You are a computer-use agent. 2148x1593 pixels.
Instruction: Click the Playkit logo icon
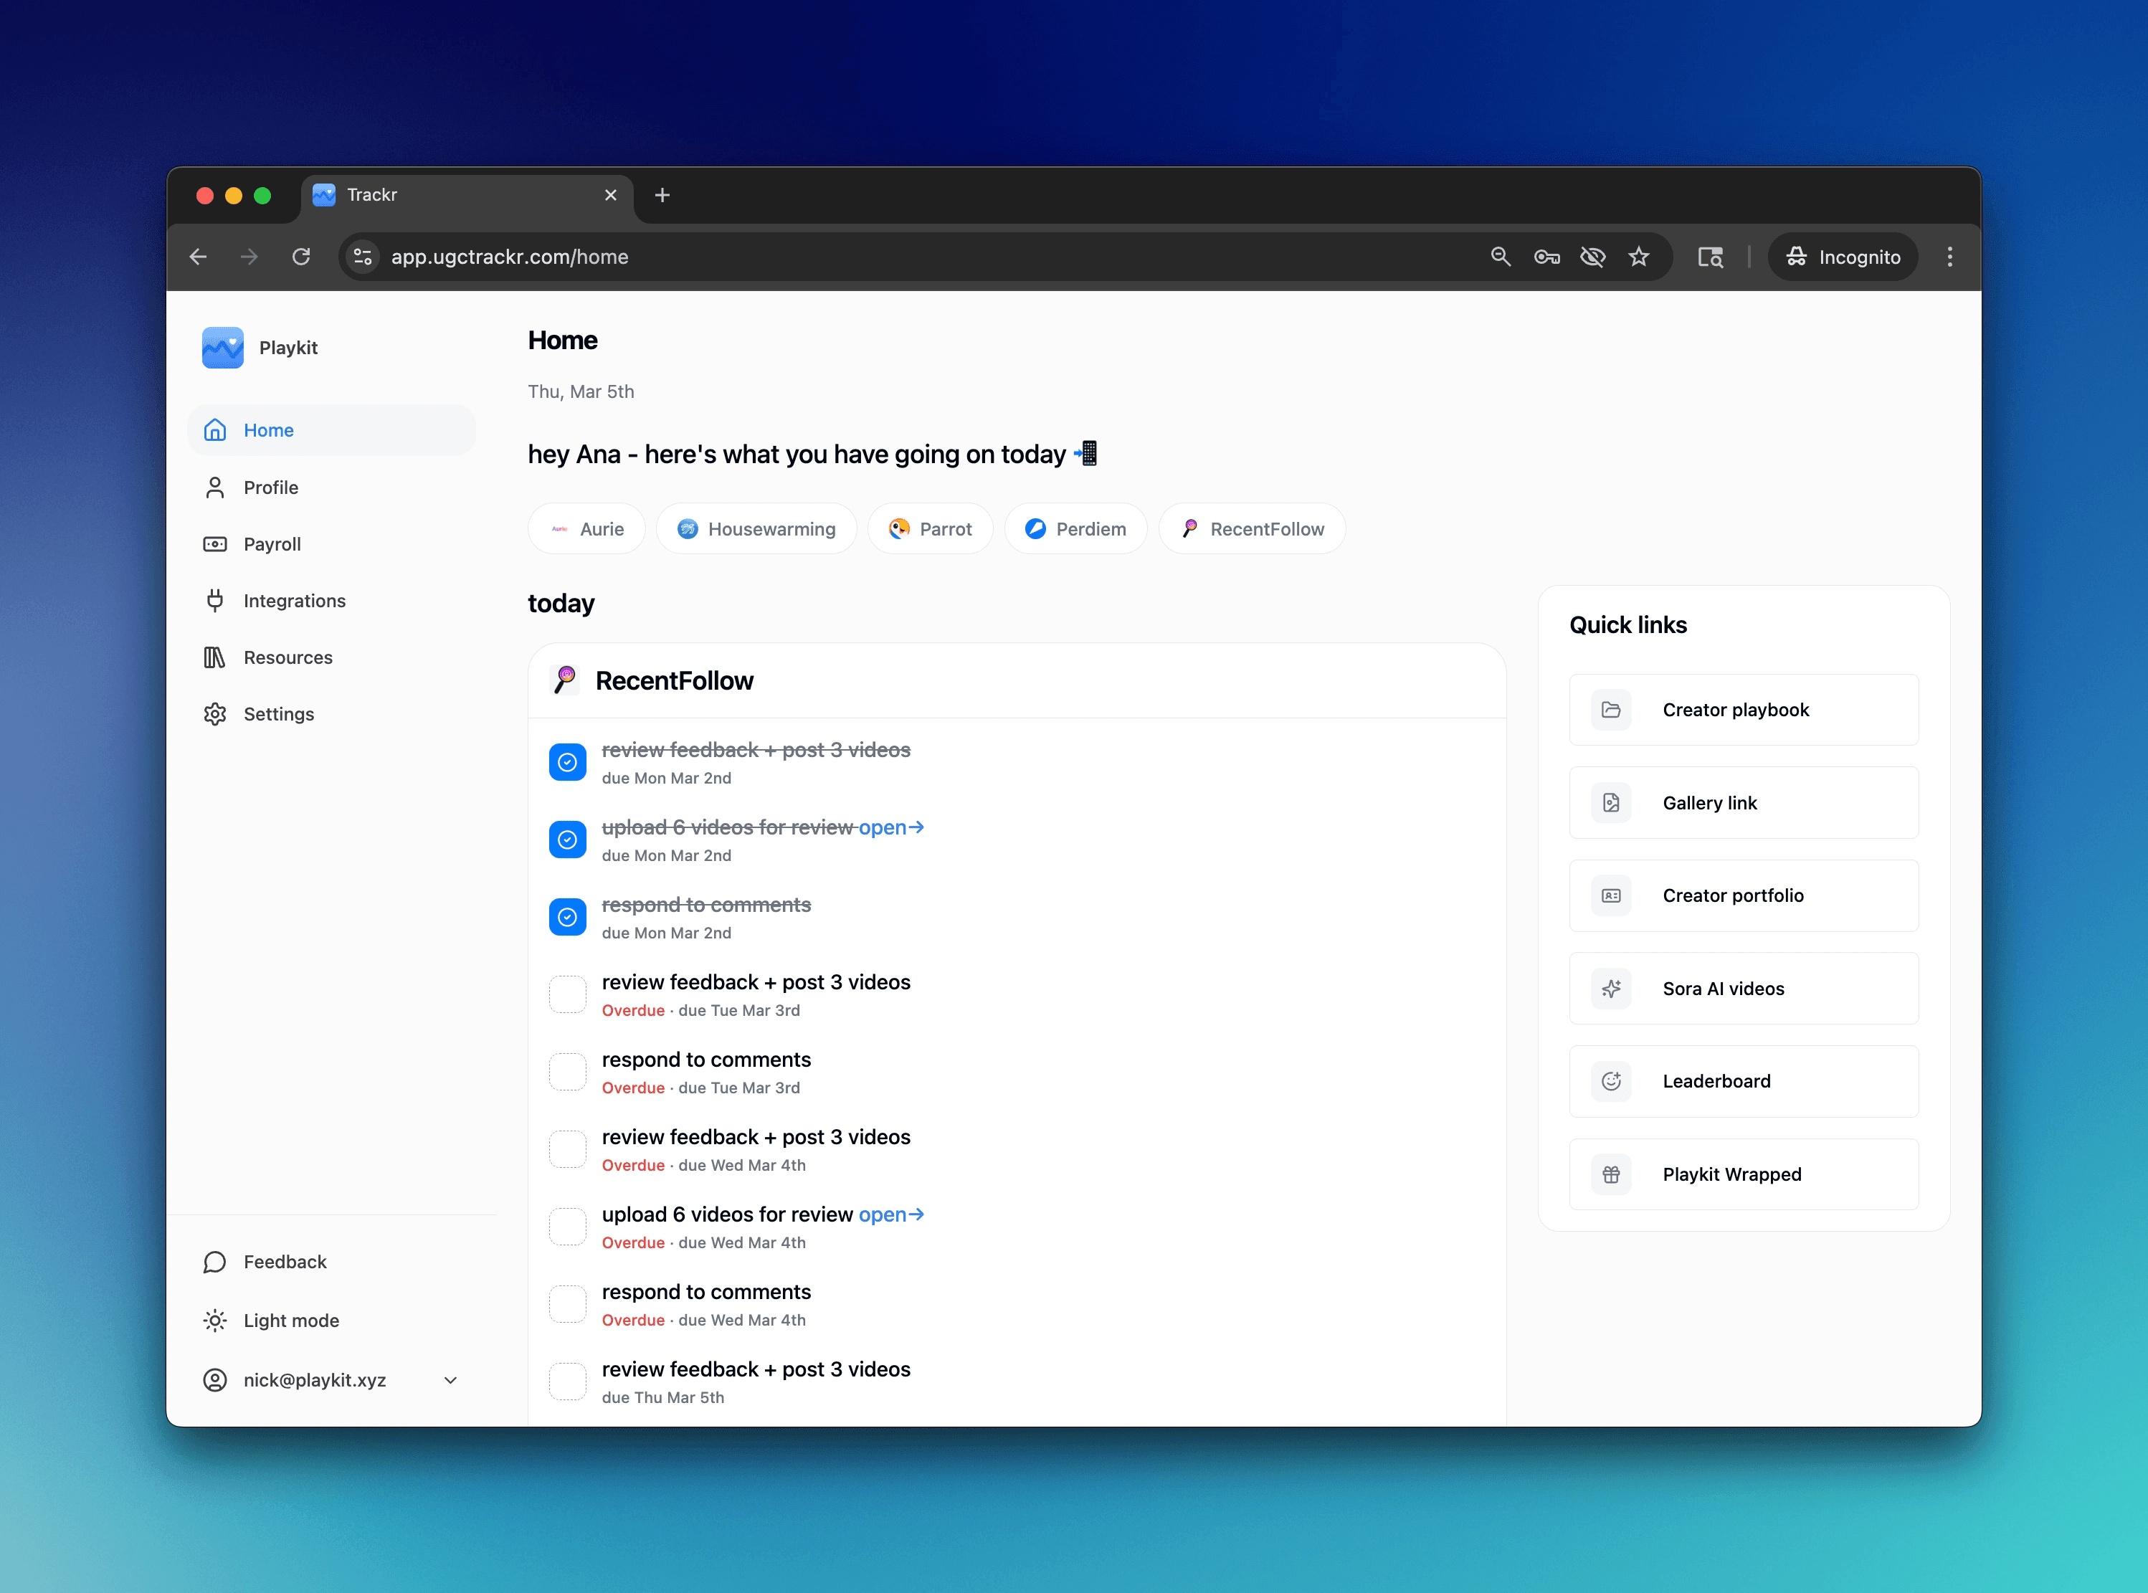[x=223, y=348]
